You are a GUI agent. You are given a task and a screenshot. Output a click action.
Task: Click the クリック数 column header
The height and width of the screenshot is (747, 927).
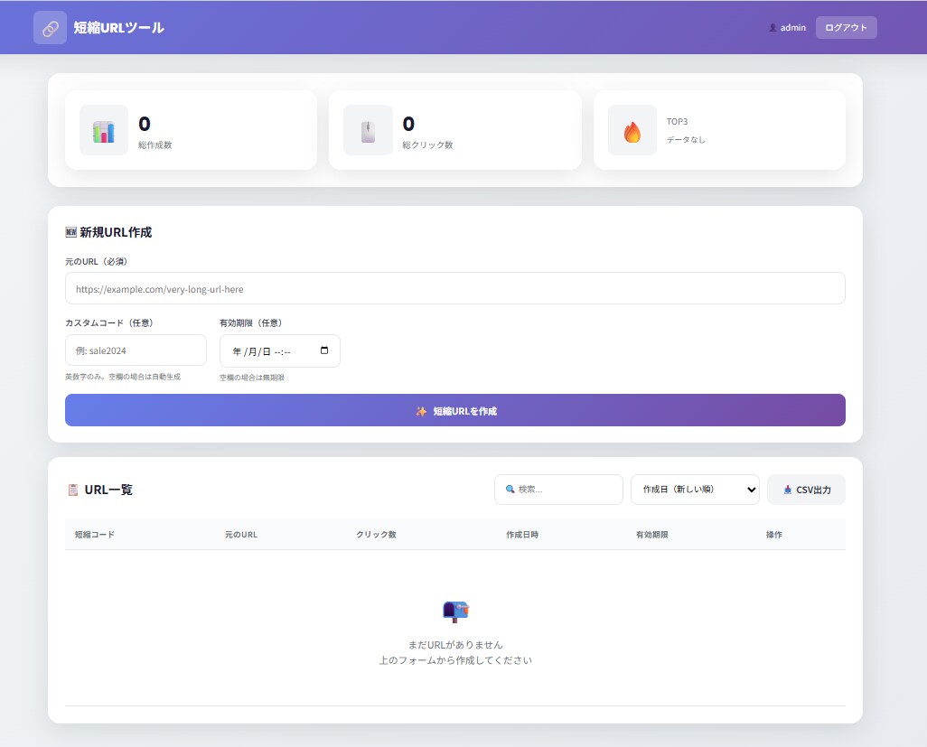376,535
